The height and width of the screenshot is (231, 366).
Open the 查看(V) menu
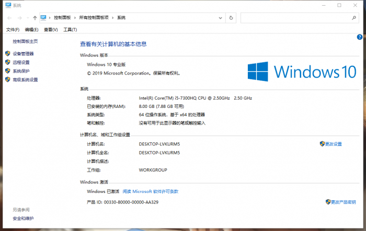pos(51,30)
